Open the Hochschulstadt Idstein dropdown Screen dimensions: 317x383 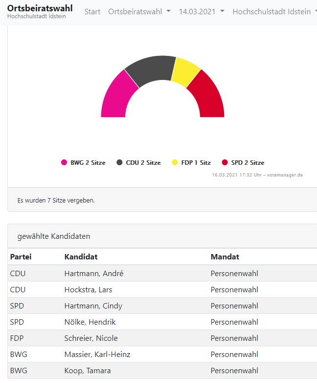[274, 11]
